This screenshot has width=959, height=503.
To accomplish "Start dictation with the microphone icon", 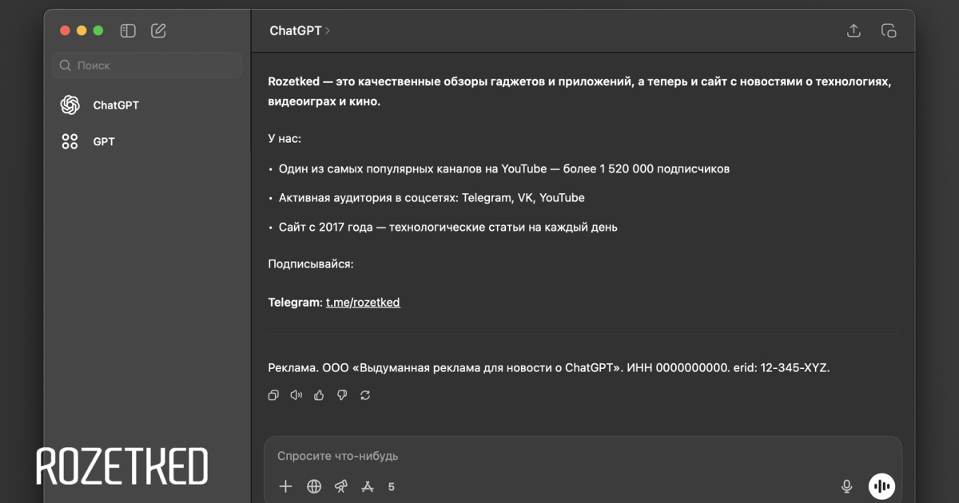I will coord(846,486).
